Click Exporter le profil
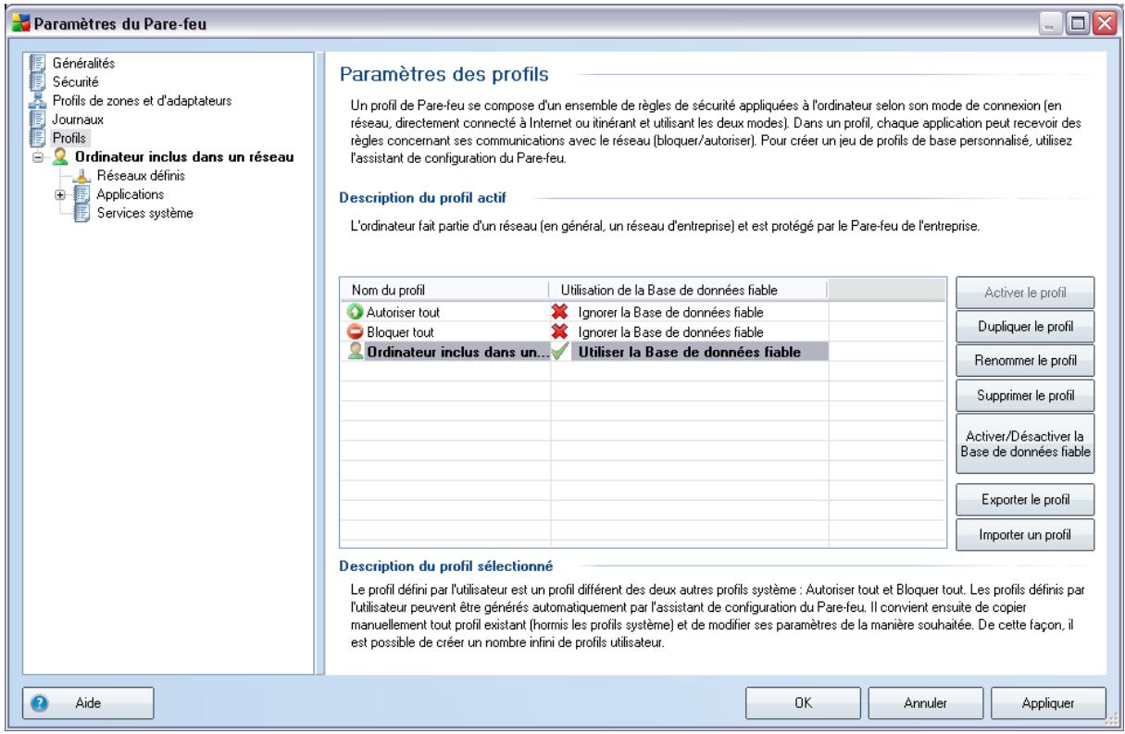The width and height of the screenshot is (1125, 734). click(1026, 499)
